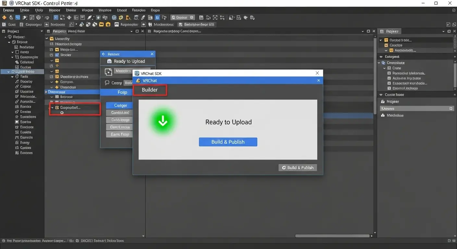Viewport: 457px width, 249px height.
Task: Click the avatar preview icon beside the Moodws field
Action: point(108,72)
